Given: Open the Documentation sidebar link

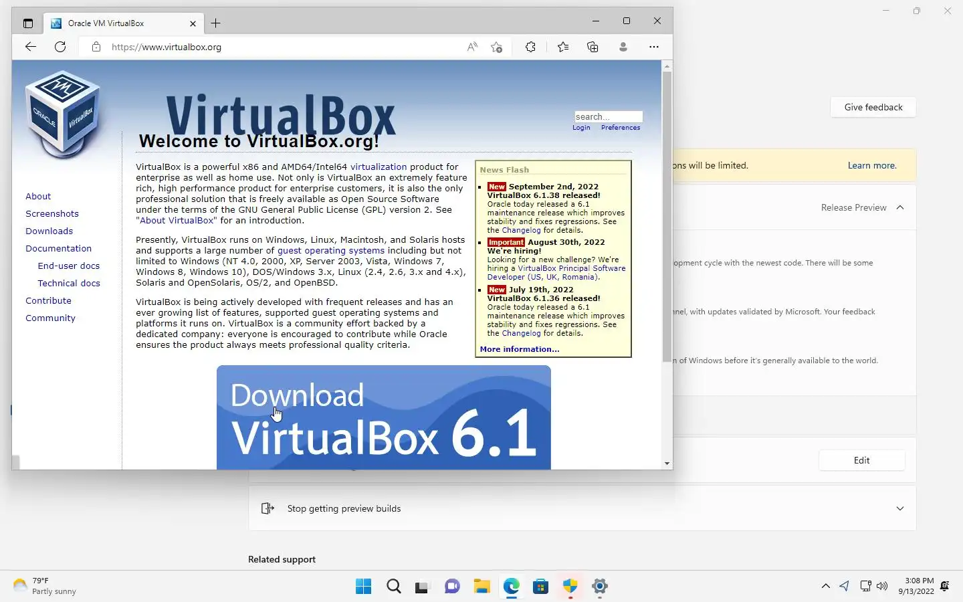Looking at the screenshot, I should click(x=58, y=248).
